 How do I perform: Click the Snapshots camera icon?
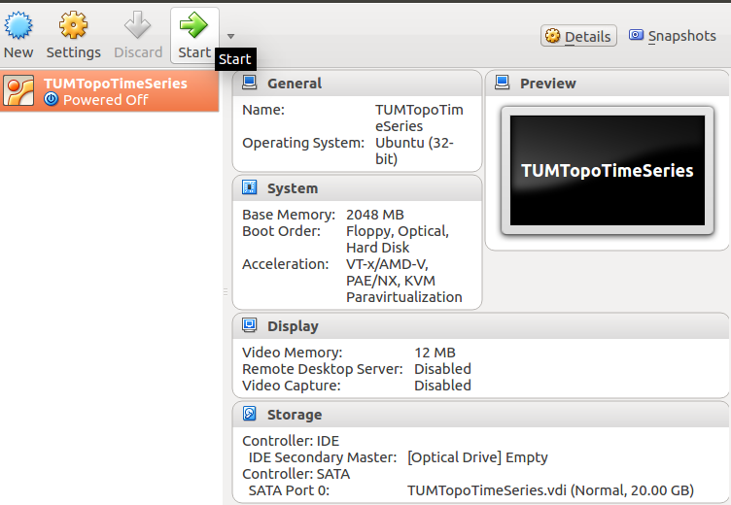pos(636,35)
